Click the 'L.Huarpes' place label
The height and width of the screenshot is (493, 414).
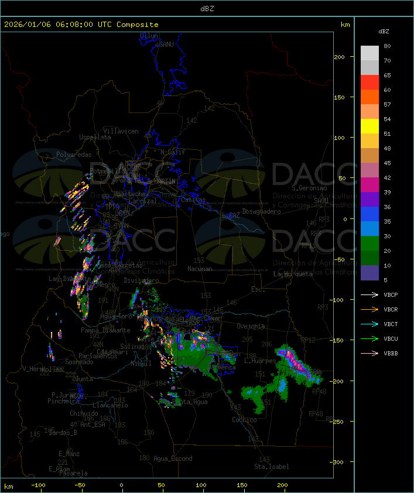tap(260, 361)
